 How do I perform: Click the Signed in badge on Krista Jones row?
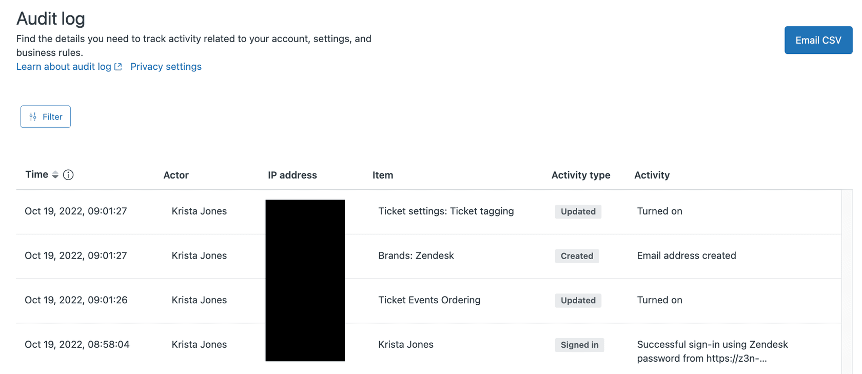pyautogui.click(x=579, y=345)
